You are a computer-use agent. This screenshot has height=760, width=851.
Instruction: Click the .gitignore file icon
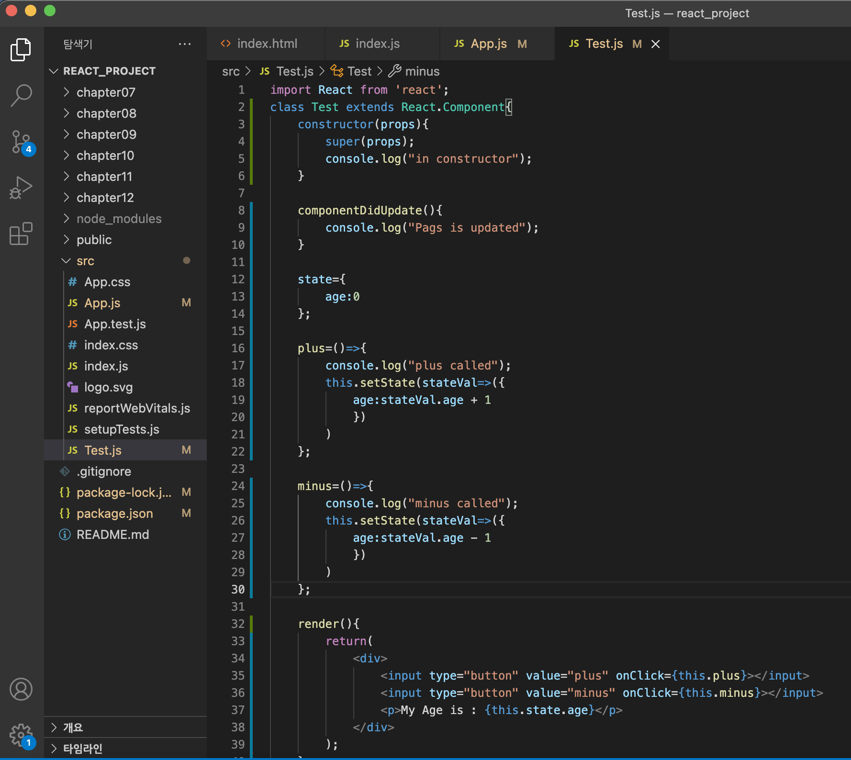click(65, 471)
